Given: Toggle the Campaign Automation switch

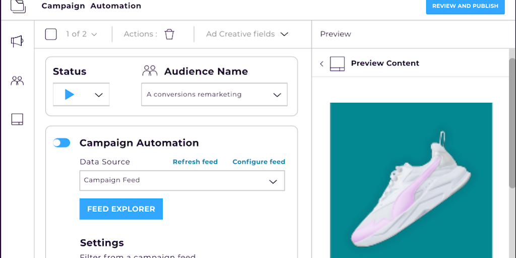Looking at the screenshot, I should (x=61, y=143).
